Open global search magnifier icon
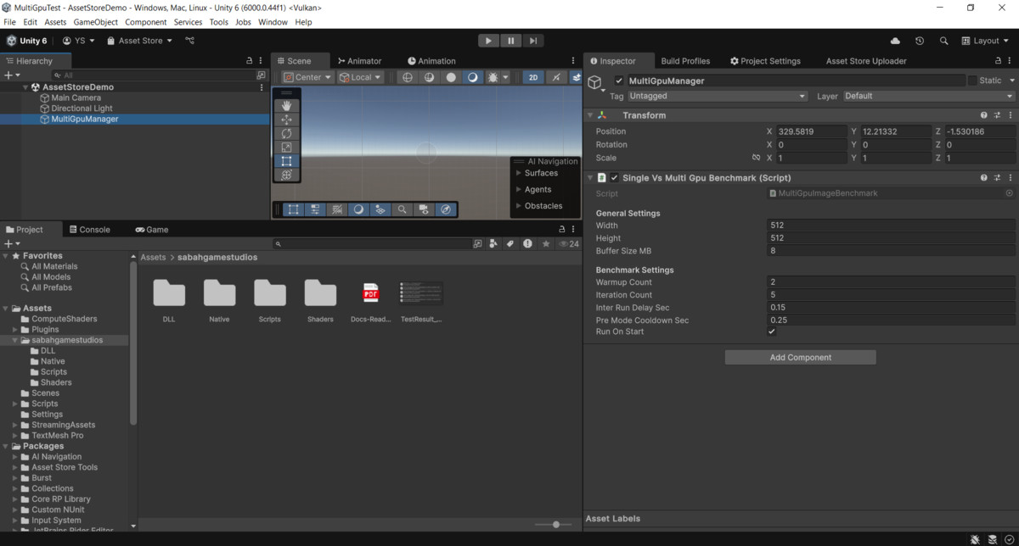This screenshot has height=546, width=1019. tap(943, 41)
